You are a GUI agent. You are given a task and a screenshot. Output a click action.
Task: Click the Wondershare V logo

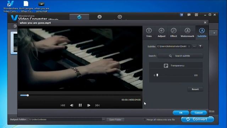14,17
